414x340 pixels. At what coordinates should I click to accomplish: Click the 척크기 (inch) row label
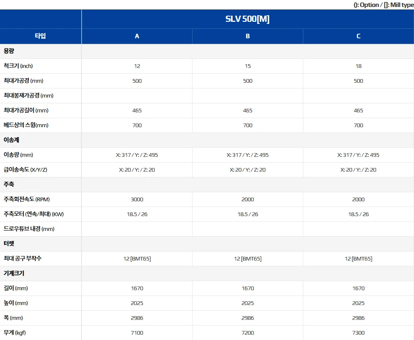18,66
